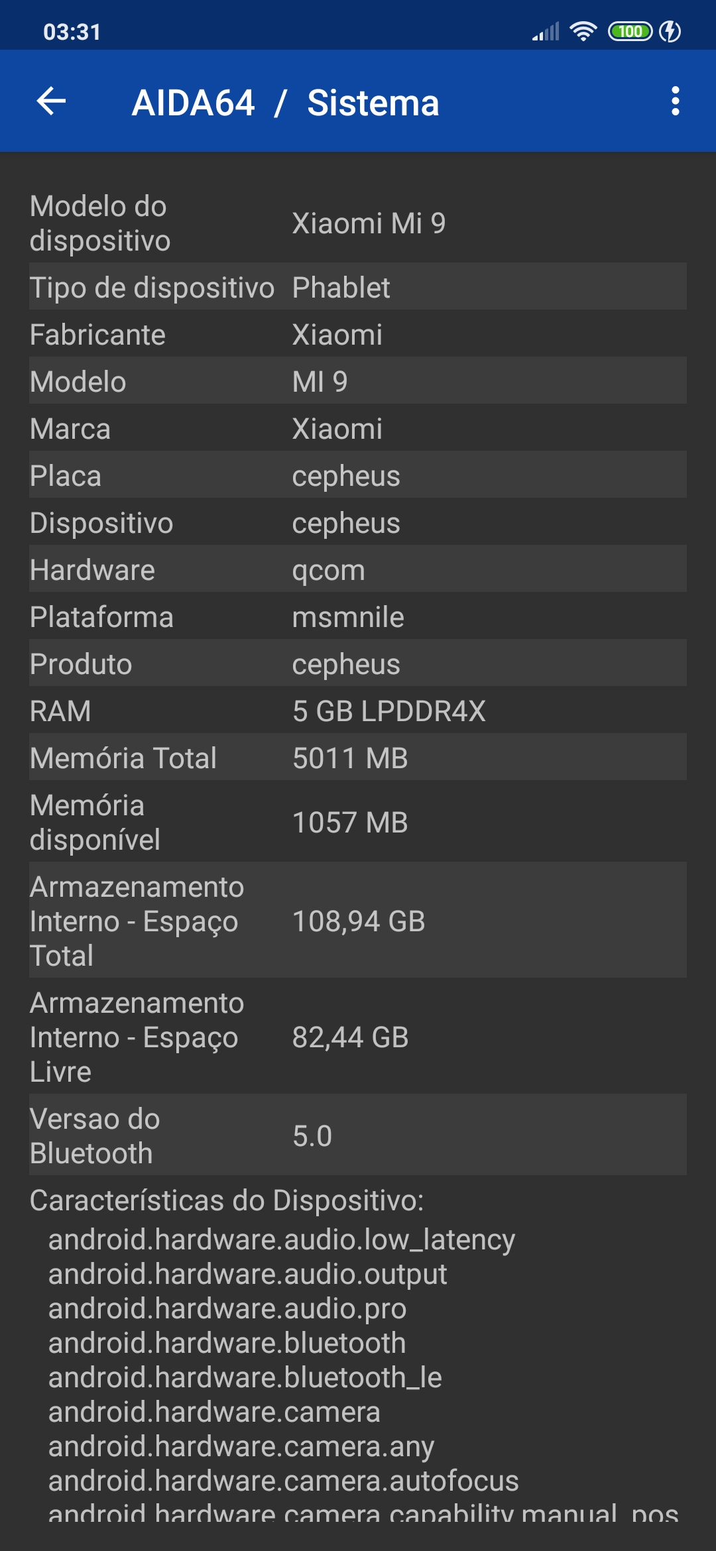716x1551 pixels.
Task: Select the Fabricante Xiaomi row
Action: (x=358, y=334)
